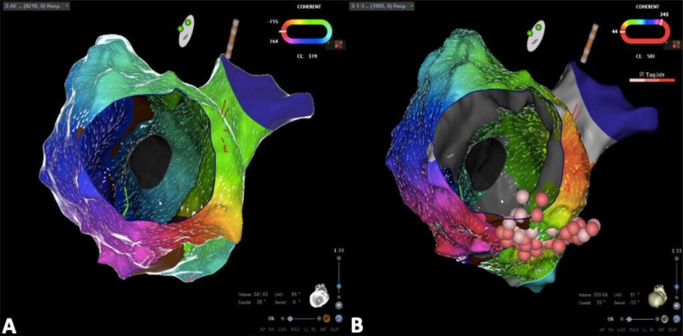Click the 0% transparency value in panel B

(x=611, y=319)
